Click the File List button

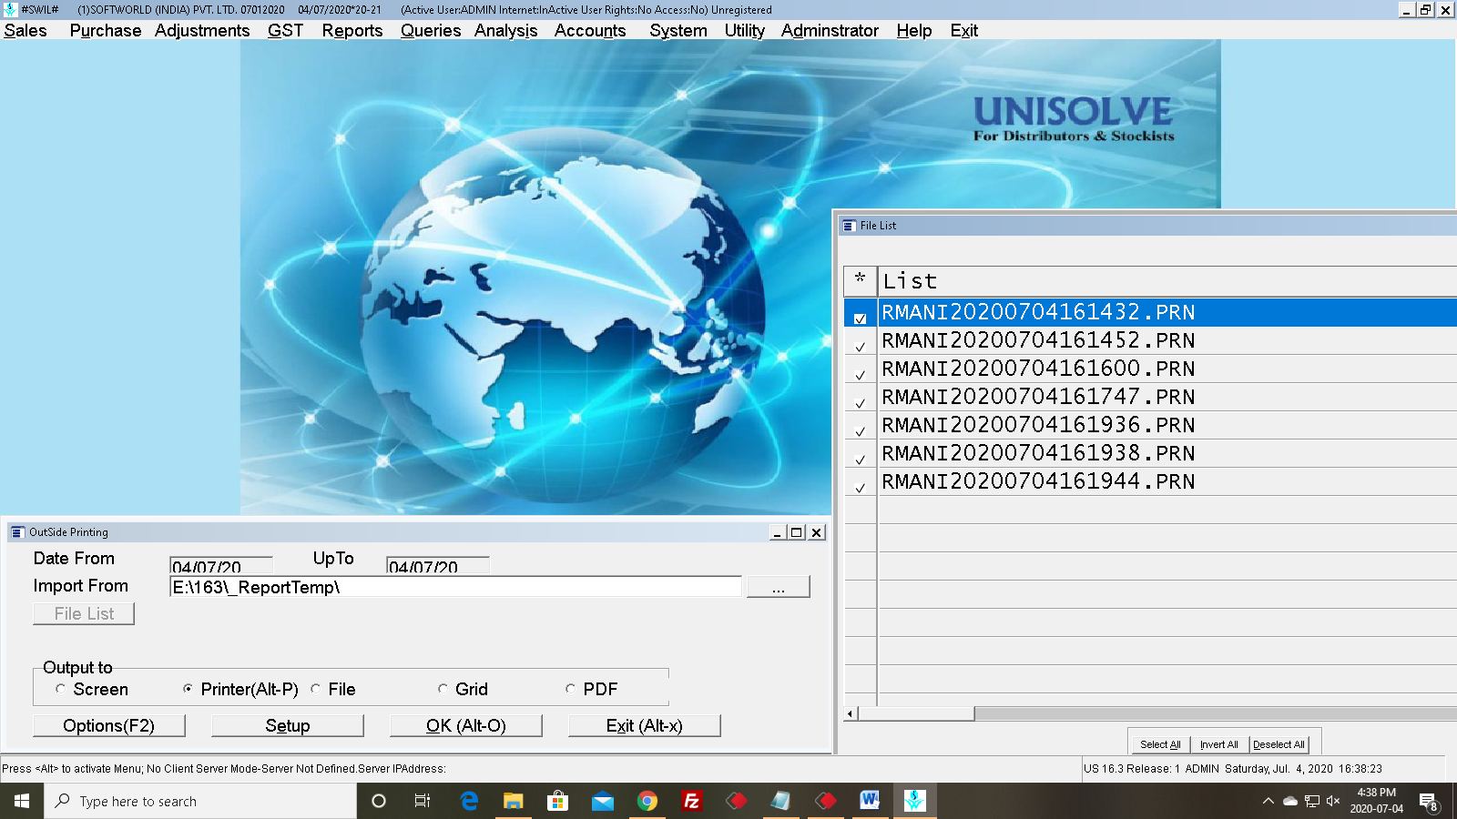[x=84, y=613]
